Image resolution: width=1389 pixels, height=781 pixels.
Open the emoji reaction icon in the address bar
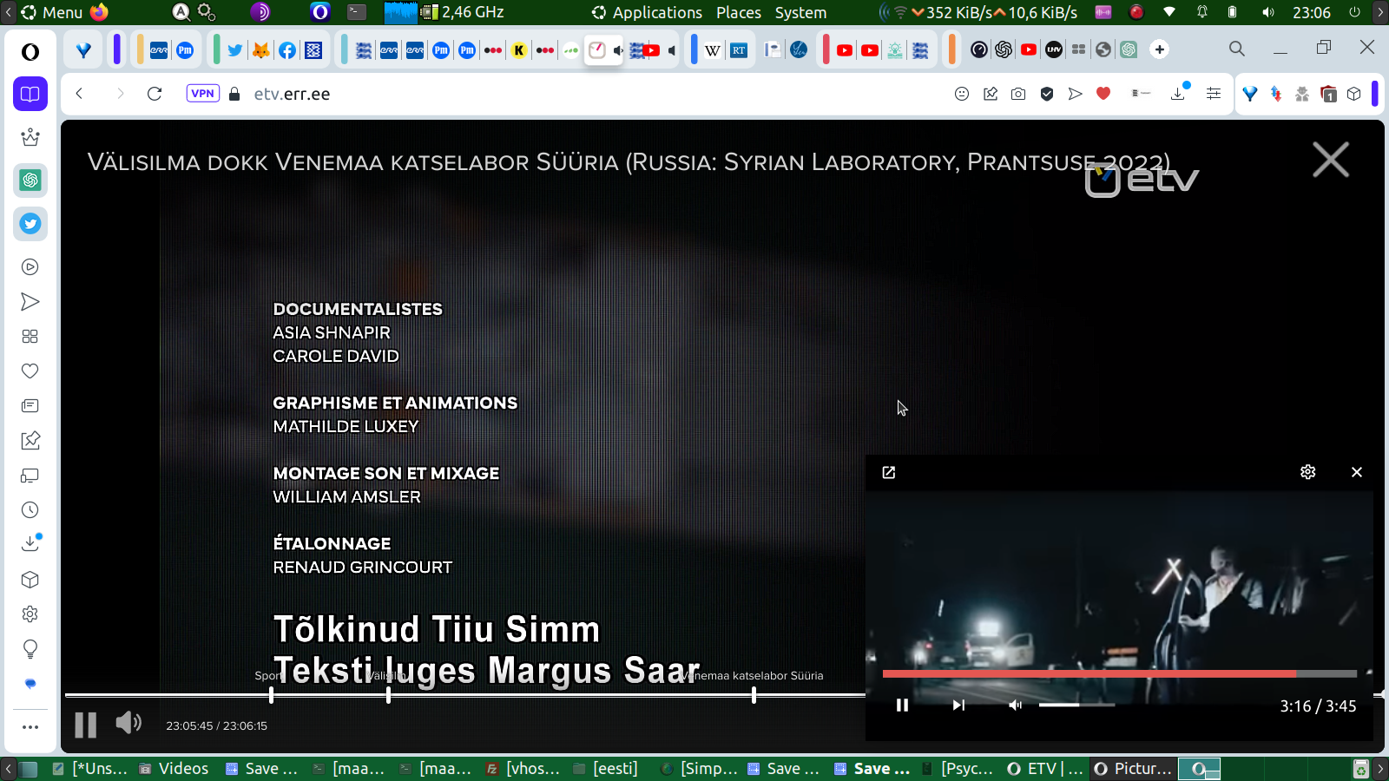click(x=962, y=94)
